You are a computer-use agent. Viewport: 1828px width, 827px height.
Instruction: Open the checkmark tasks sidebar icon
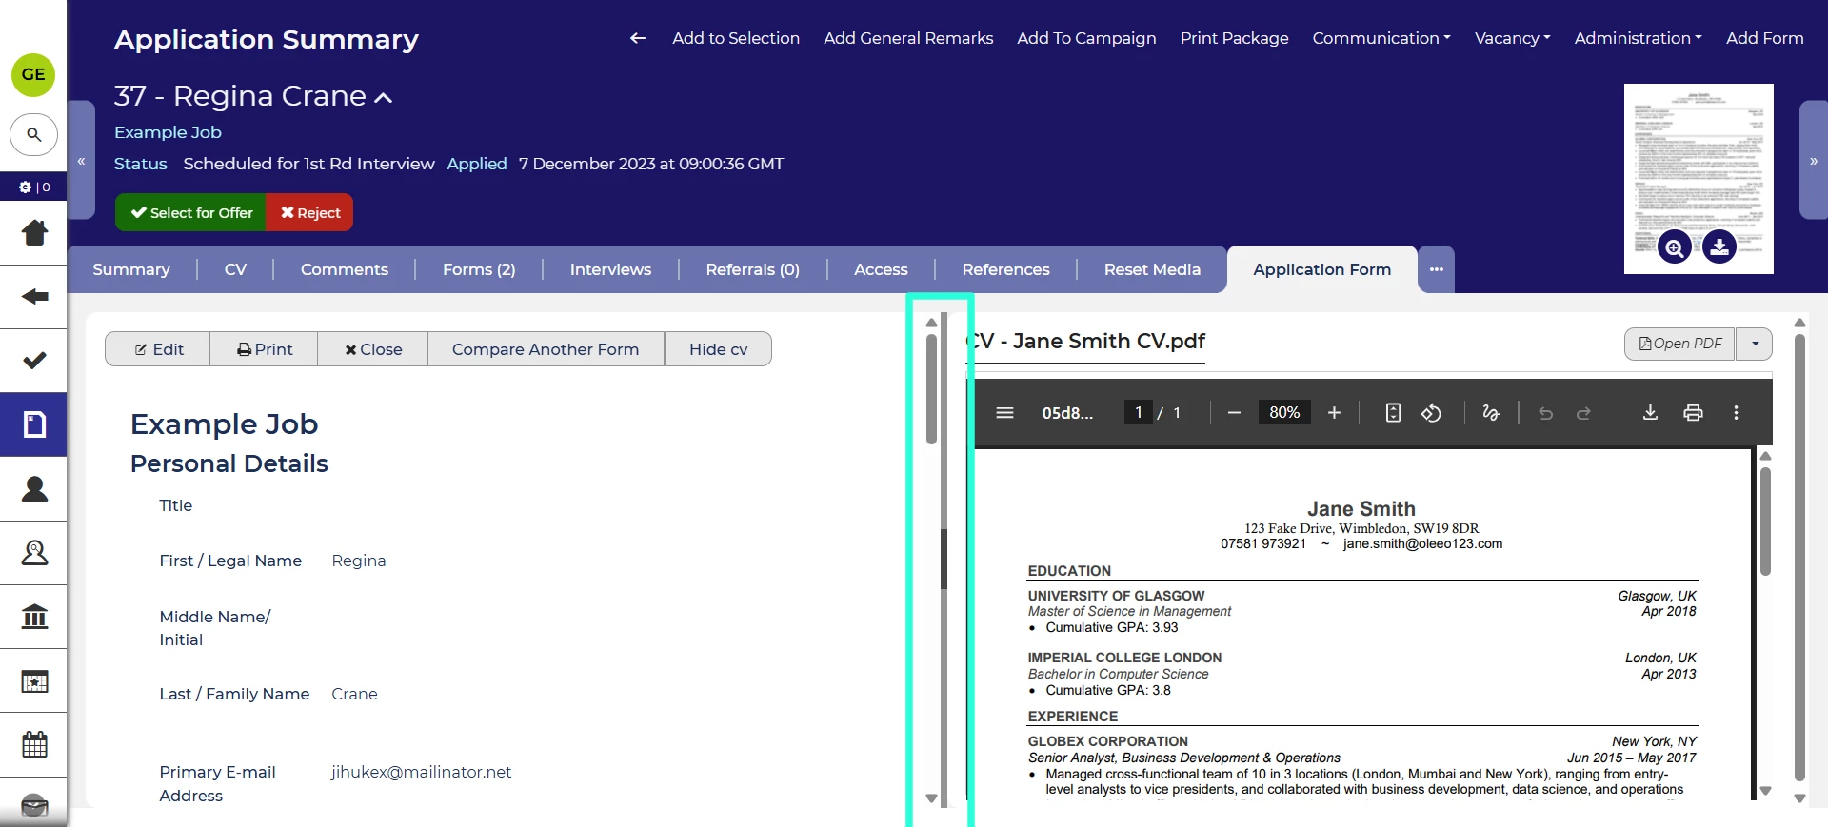coord(34,361)
